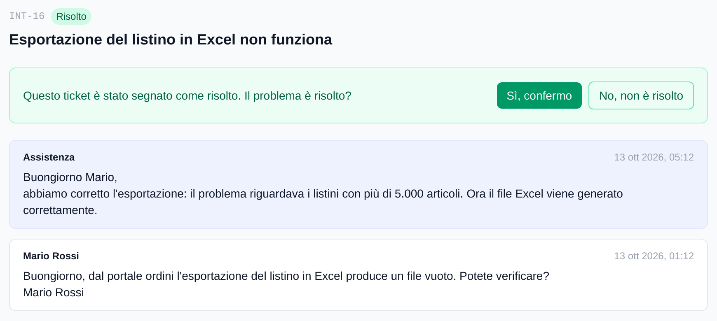Click timestamp '13 ott 2026, 01:12'
The height and width of the screenshot is (321, 717).
click(x=654, y=256)
